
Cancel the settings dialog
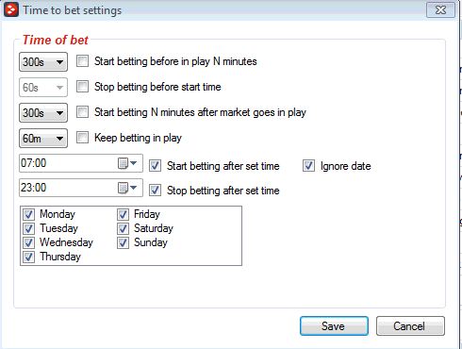410,326
